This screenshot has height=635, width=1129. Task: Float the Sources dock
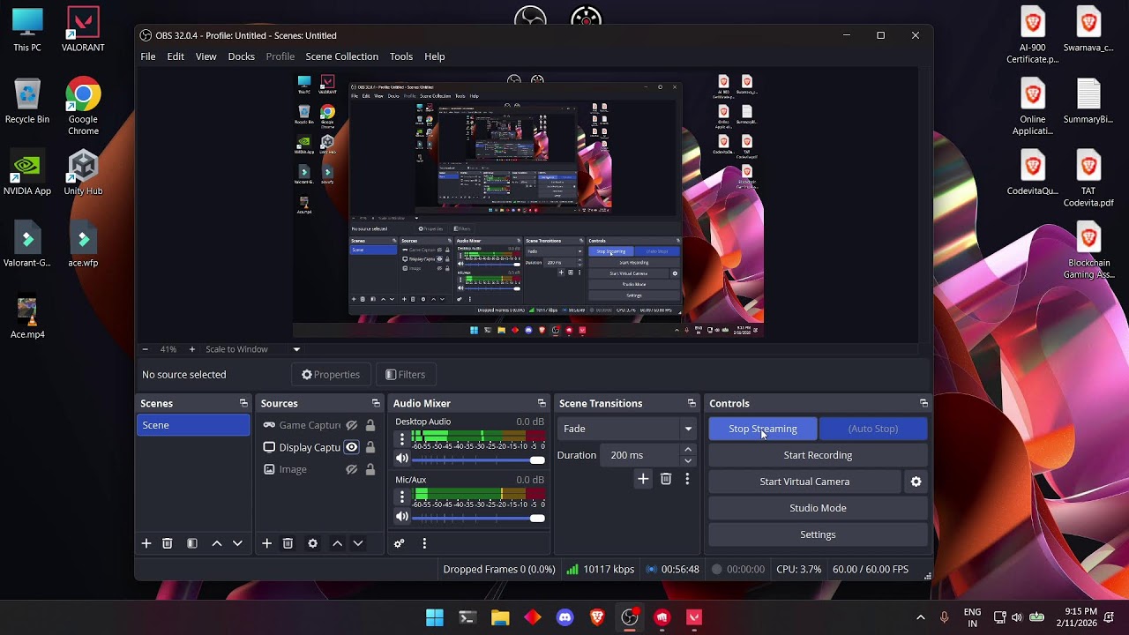376,403
